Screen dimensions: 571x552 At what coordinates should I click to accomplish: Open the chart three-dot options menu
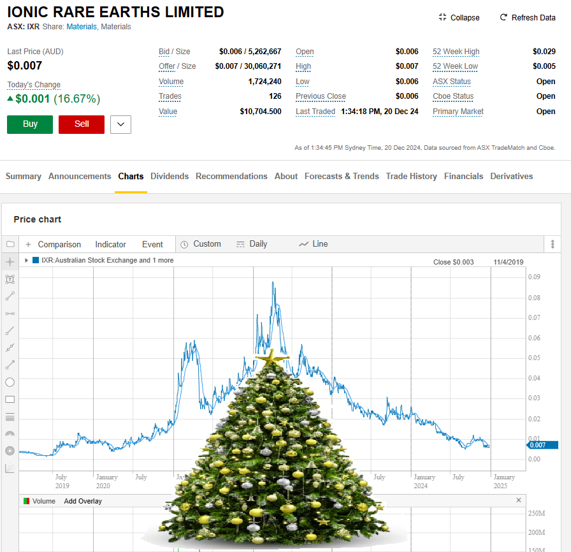click(553, 244)
